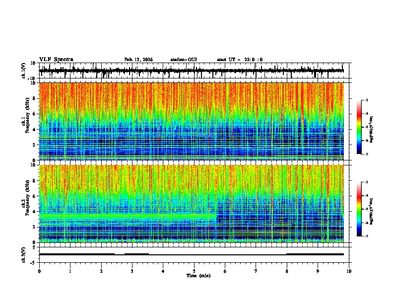The image size is (393, 304).
Task: Click the ch.2 spectrogram color scale bar
Action: [x=359, y=209]
